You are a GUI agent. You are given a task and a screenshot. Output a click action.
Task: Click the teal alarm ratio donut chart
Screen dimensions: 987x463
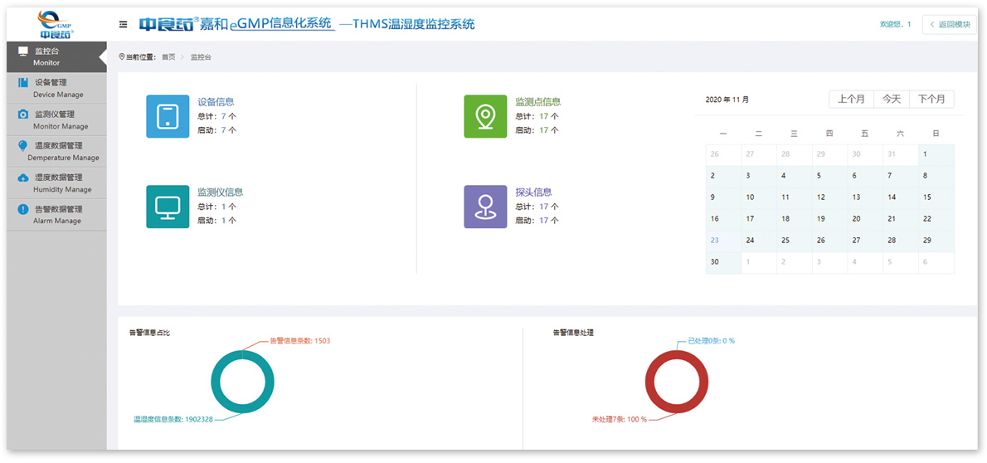pyautogui.click(x=242, y=382)
